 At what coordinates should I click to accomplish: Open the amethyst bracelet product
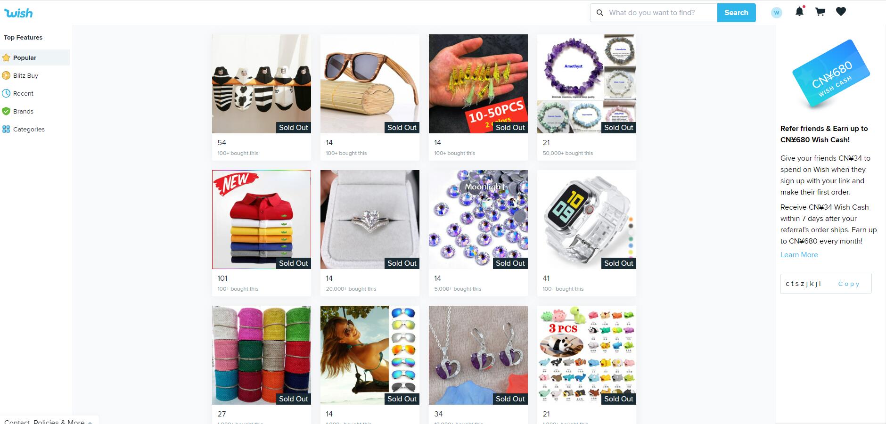[587, 98]
